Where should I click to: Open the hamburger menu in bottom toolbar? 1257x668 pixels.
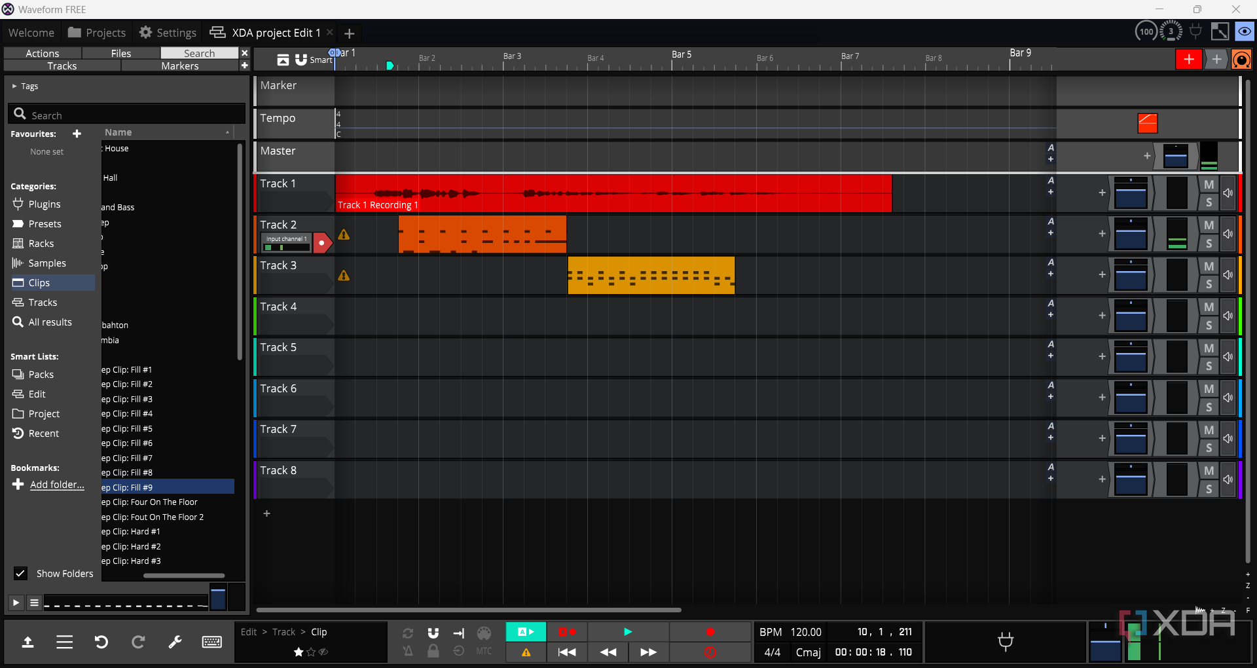(64, 642)
